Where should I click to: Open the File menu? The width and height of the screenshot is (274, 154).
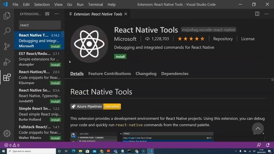click(x=15, y=5)
